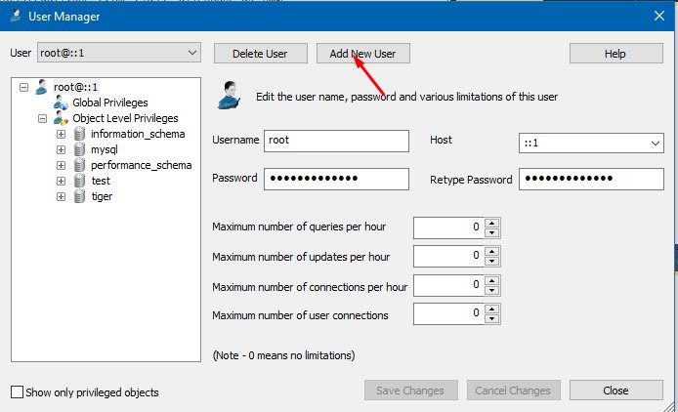Click the performance_schema database icon

(x=79, y=165)
